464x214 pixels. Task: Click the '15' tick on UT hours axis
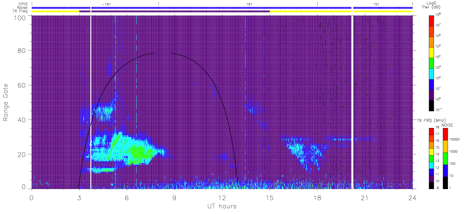tap(270, 197)
